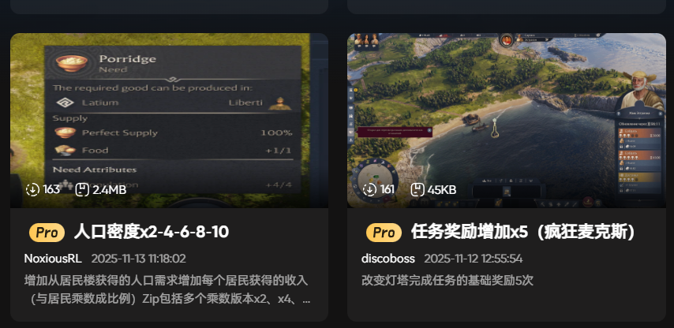The image size is (674, 328).
Task: View author discoboss's profile
Action: (388, 259)
